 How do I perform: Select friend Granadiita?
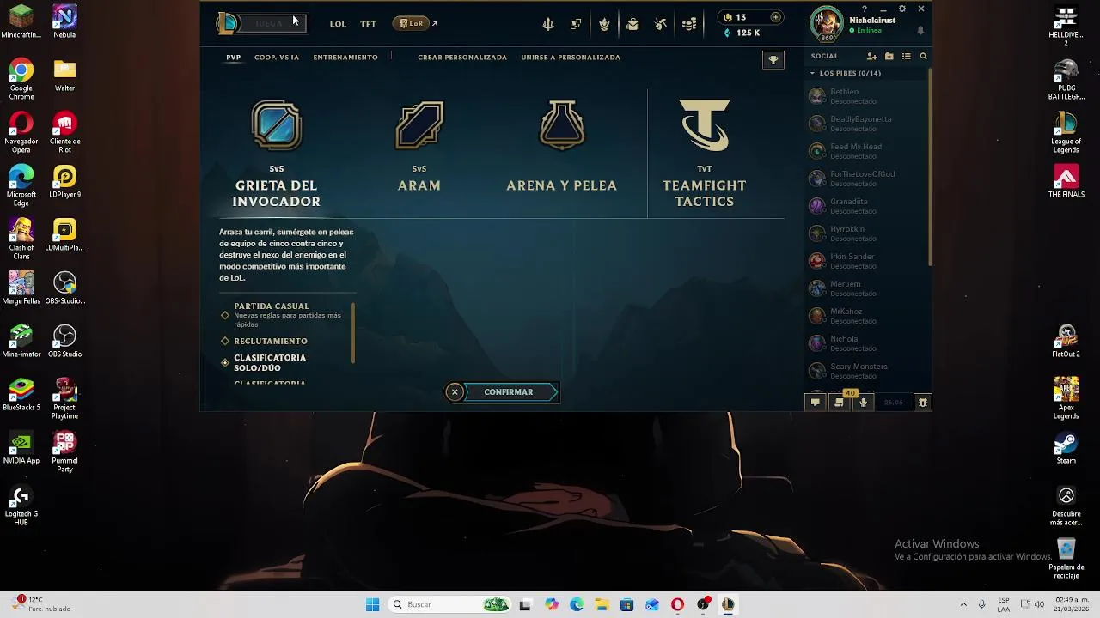[866, 206]
